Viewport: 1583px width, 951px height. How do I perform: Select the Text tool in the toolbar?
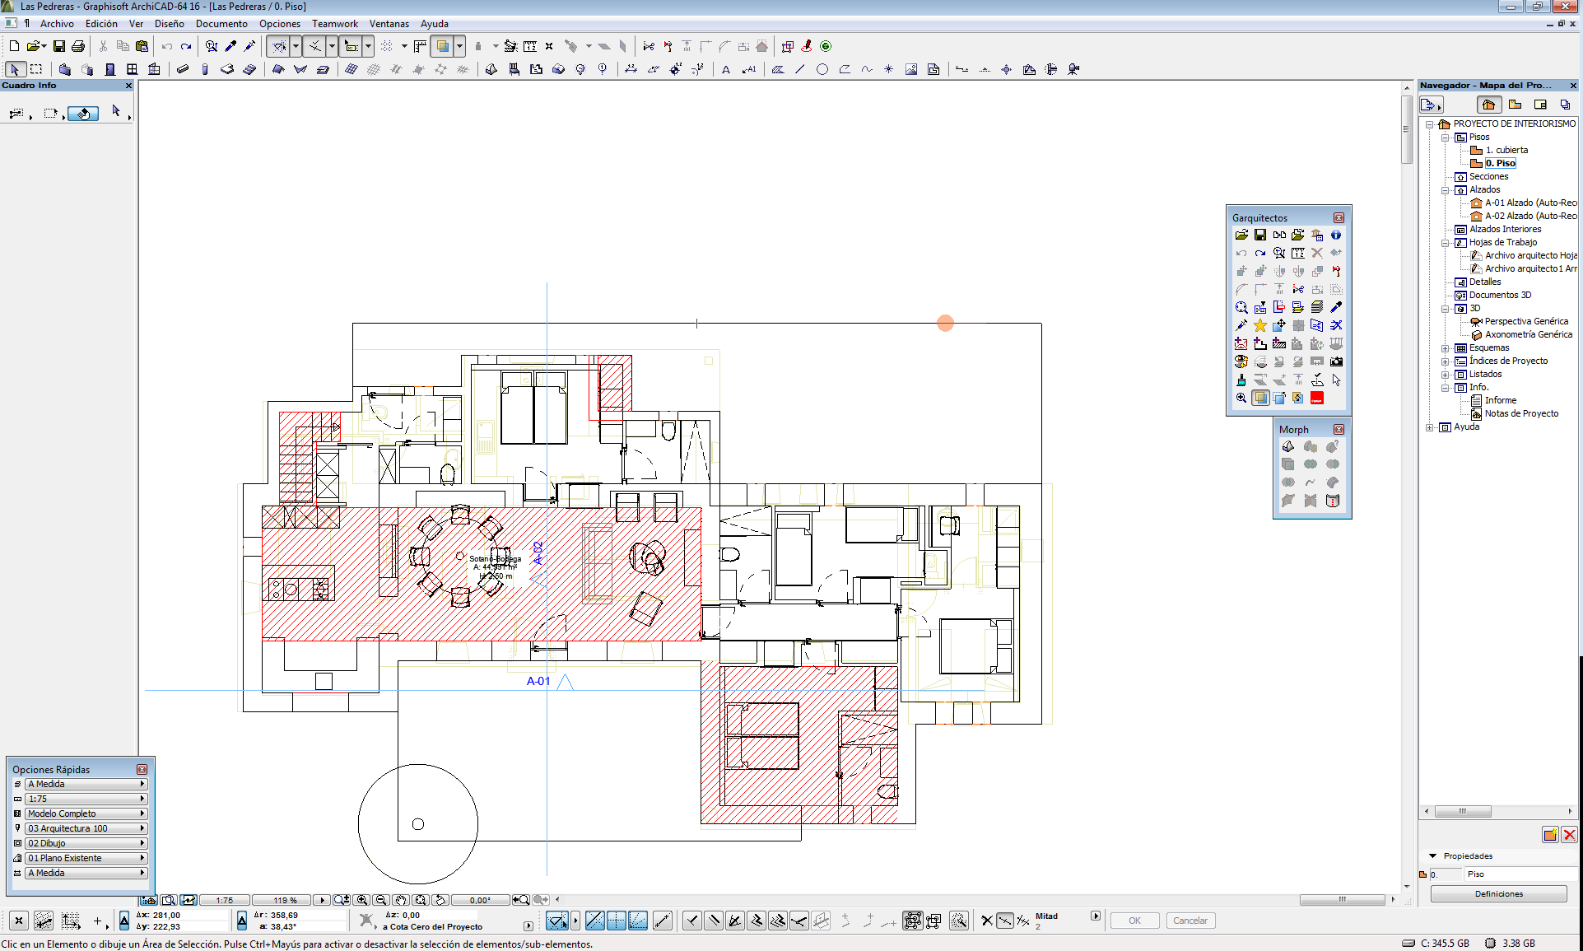[x=725, y=69]
